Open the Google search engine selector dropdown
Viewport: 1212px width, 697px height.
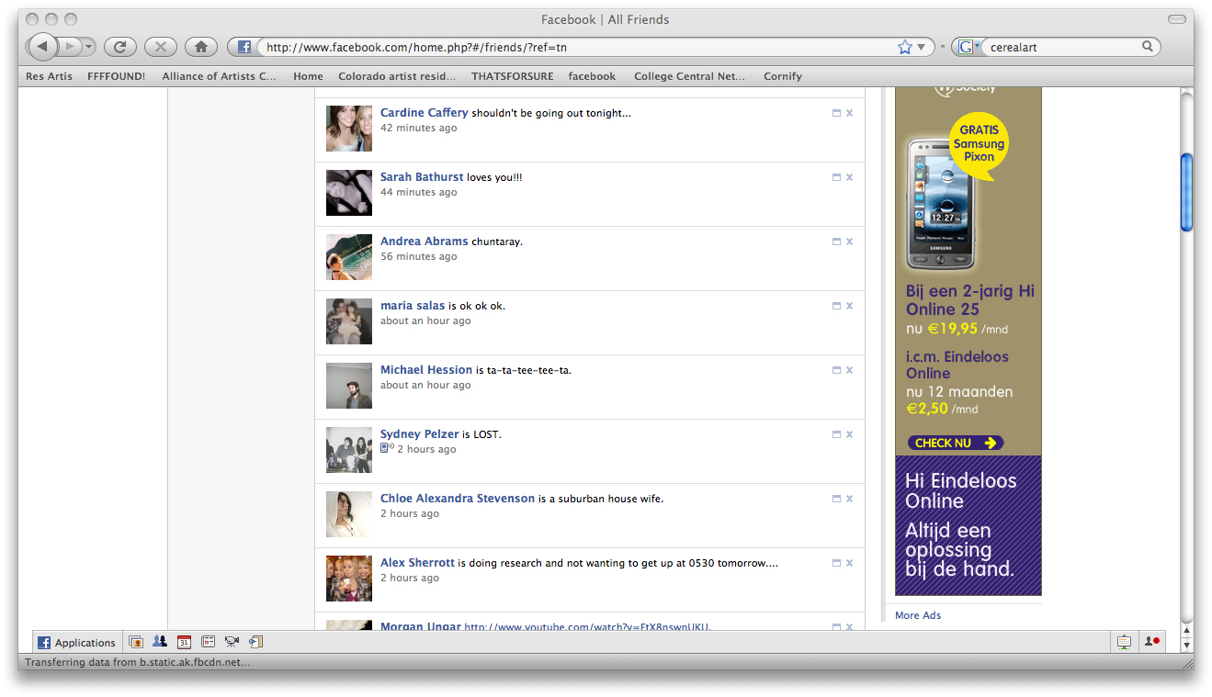[x=967, y=47]
